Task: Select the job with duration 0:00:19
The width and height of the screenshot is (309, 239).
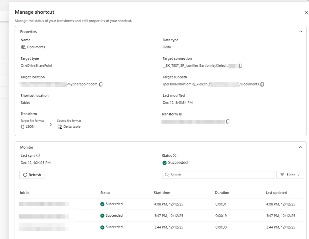Action: [x=221, y=216]
